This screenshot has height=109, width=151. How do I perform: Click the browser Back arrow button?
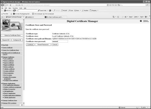pos(2,5)
